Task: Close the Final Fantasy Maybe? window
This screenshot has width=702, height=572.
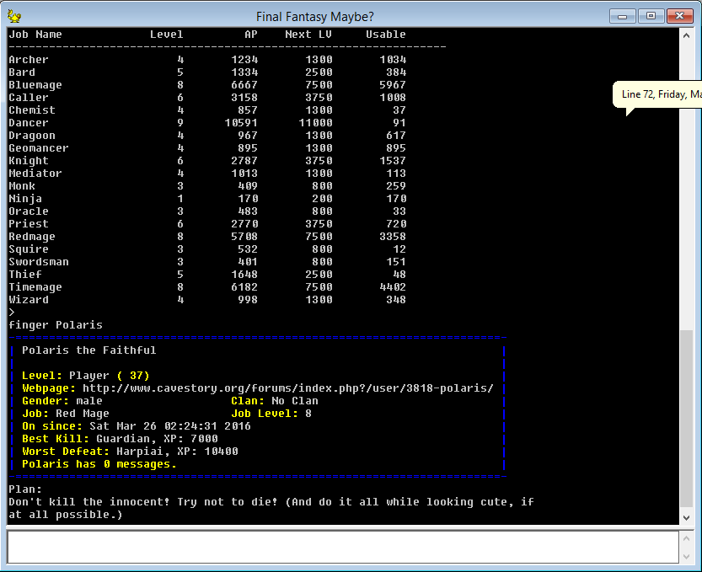Action: [679, 17]
